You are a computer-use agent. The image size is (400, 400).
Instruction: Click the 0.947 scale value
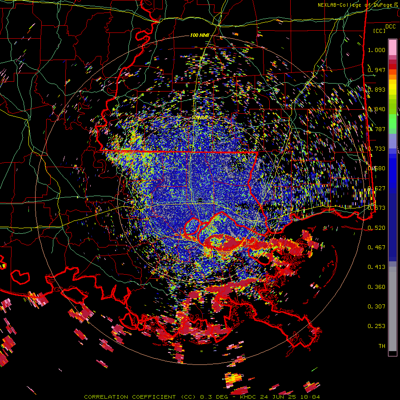pyautogui.click(x=376, y=70)
